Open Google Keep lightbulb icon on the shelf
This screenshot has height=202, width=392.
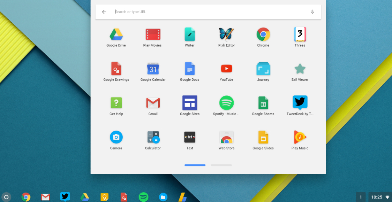[x=105, y=197]
